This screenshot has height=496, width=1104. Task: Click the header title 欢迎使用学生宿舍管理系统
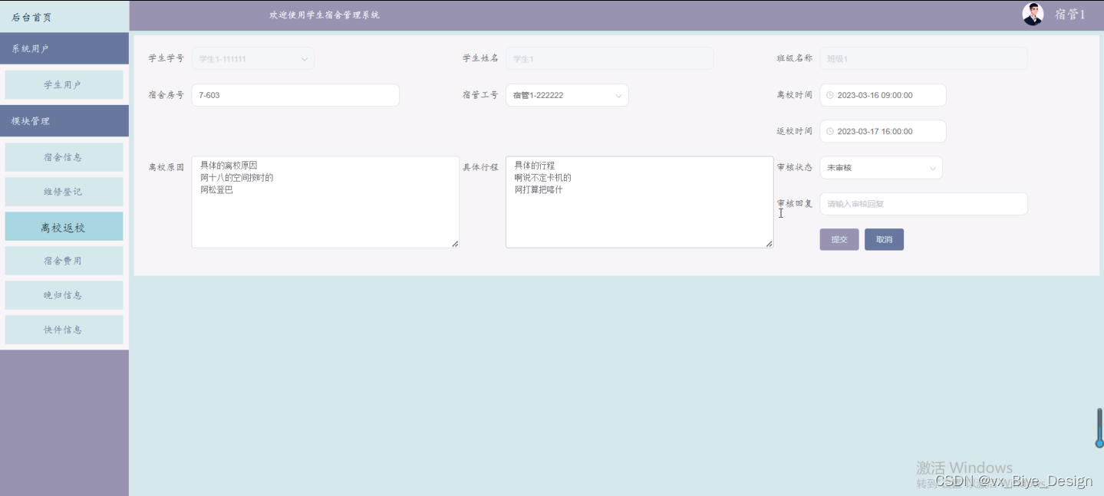point(325,15)
